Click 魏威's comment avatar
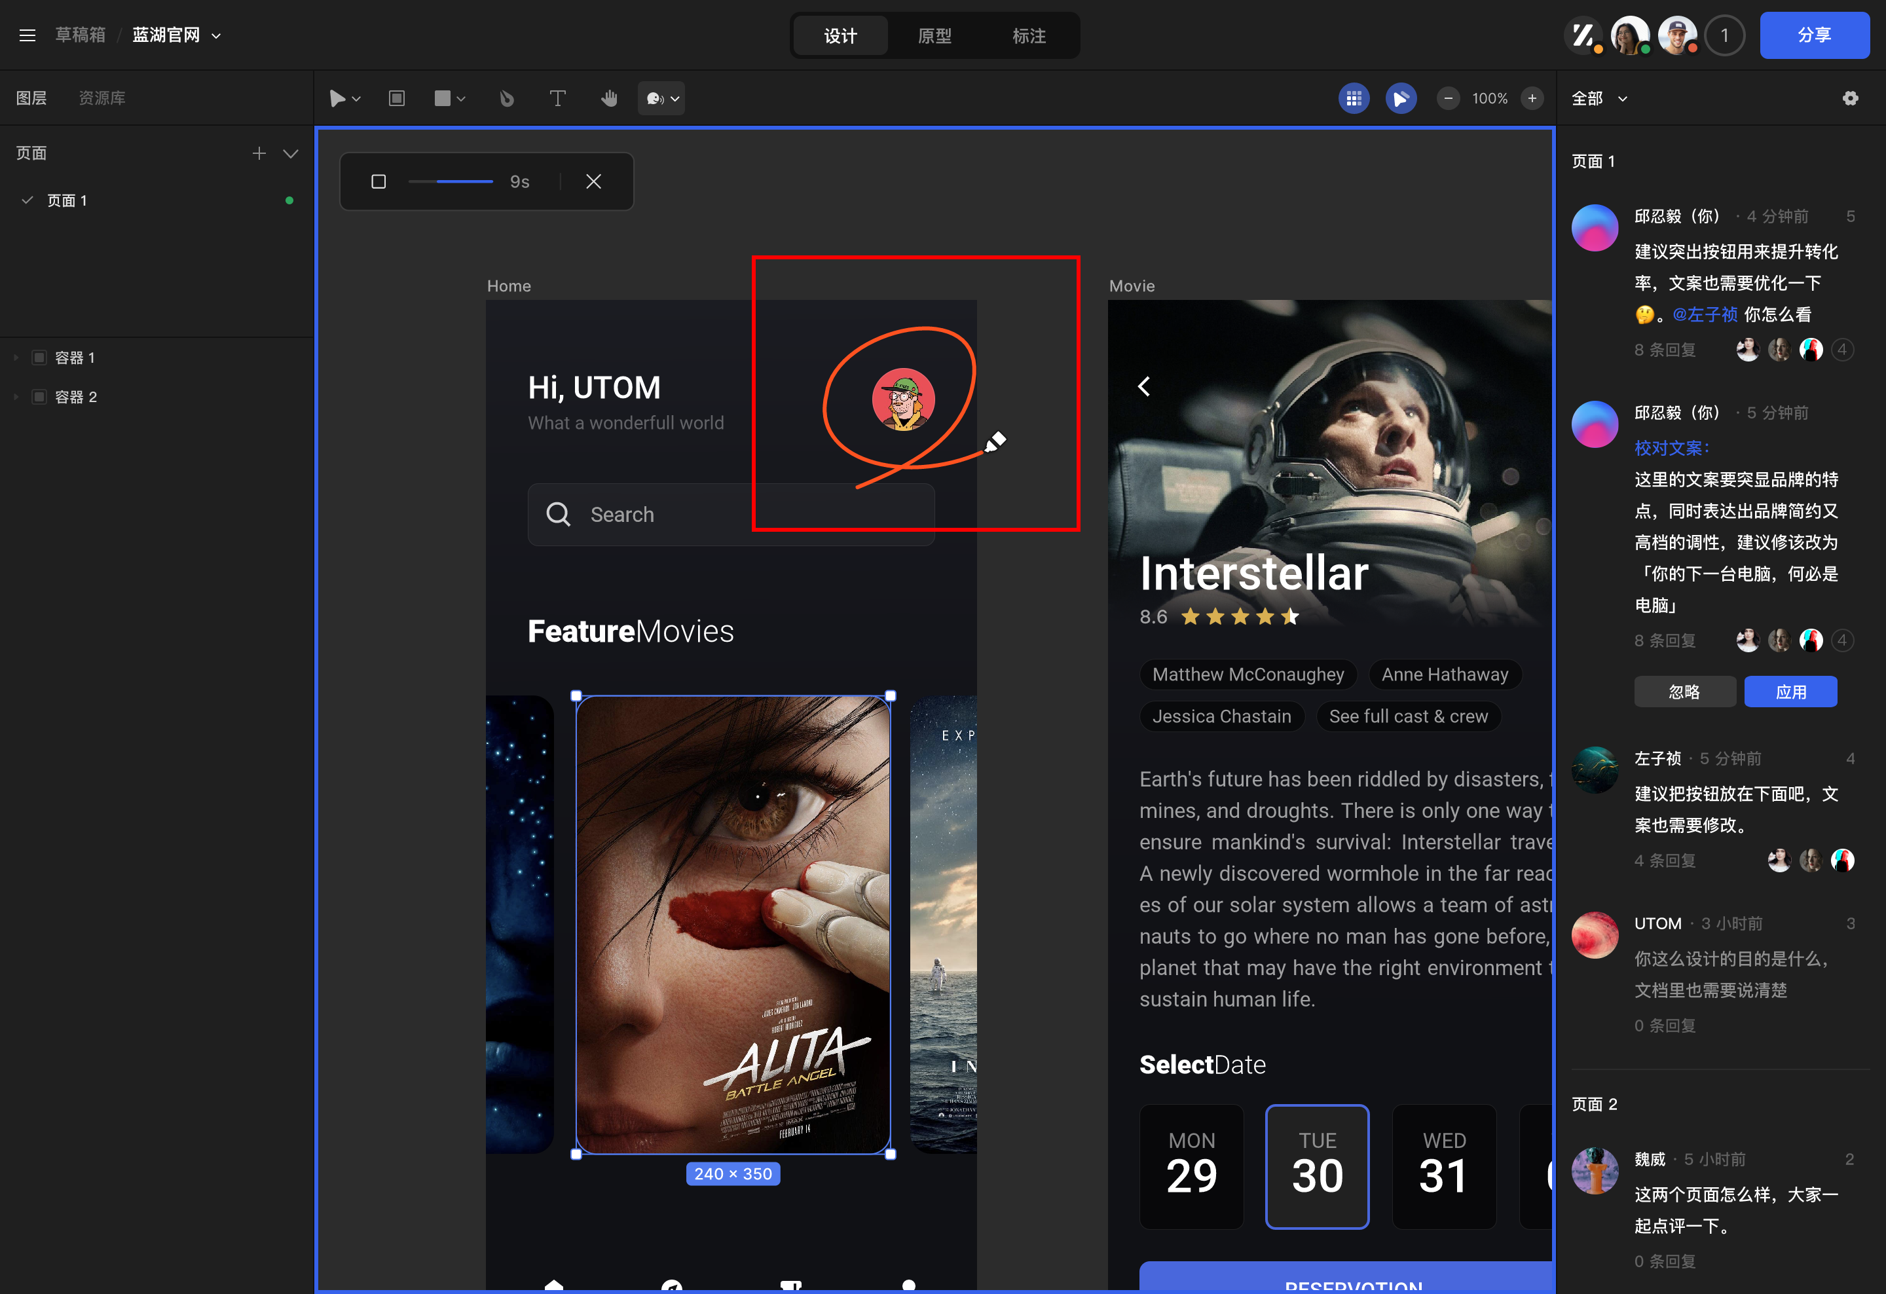 (1595, 1171)
